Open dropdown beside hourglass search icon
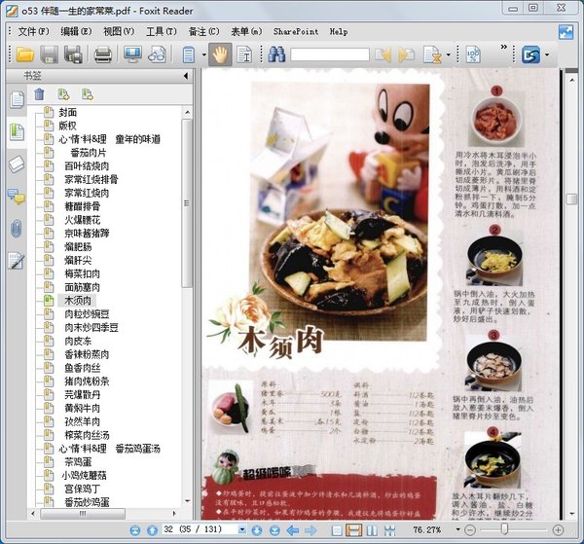The height and width of the screenshot is (544, 584). pos(449,54)
